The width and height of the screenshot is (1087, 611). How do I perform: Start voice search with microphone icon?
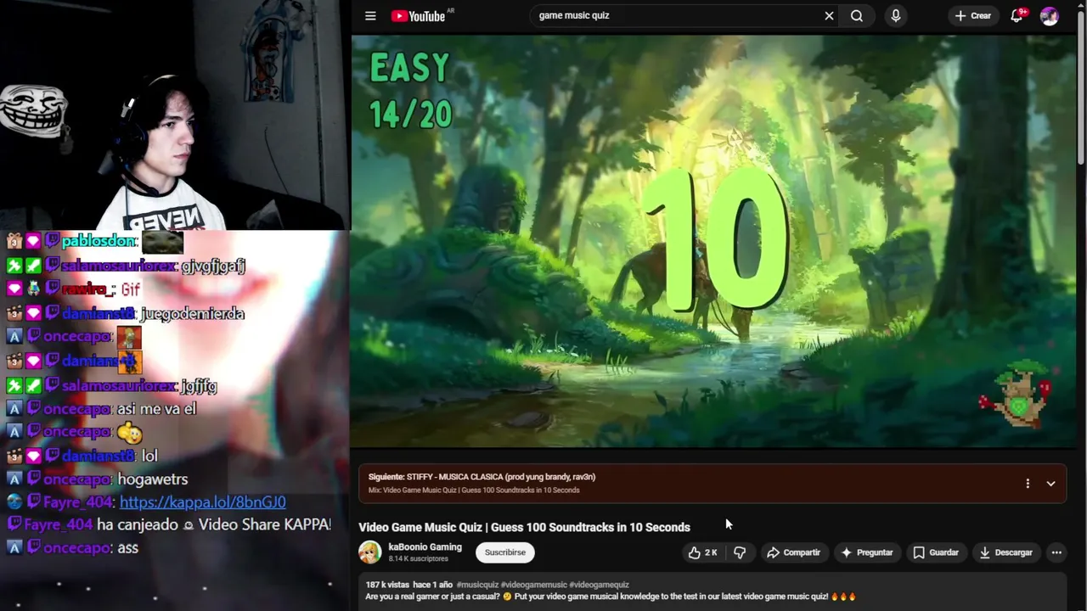(x=895, y=15)
